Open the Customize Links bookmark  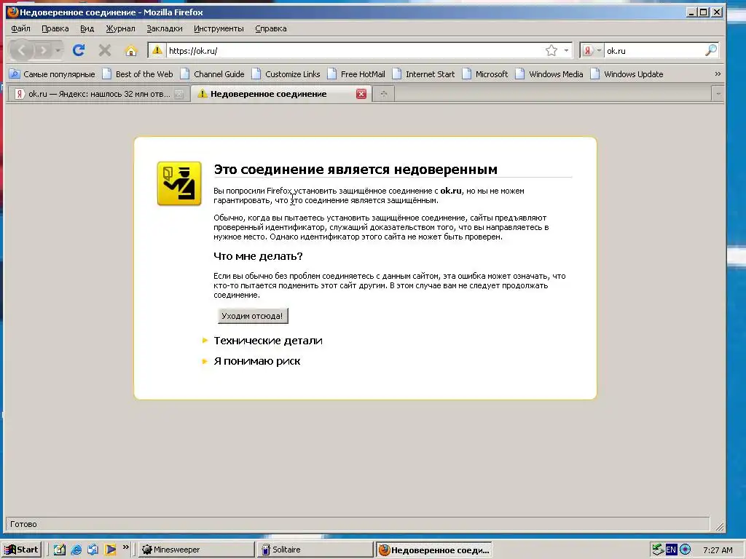(286, 74)
